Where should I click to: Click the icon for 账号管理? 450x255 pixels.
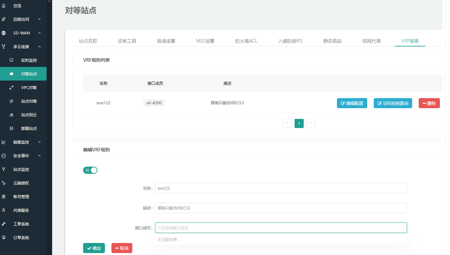click(x=4, y=197)
